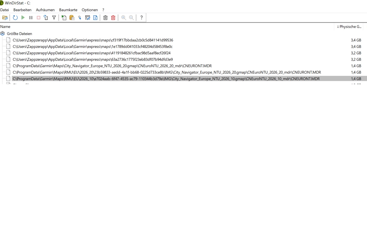The width and height of the screenshot is (367, 247).
Task: Open the Baumkarte menu
Action: click(68, 10)
